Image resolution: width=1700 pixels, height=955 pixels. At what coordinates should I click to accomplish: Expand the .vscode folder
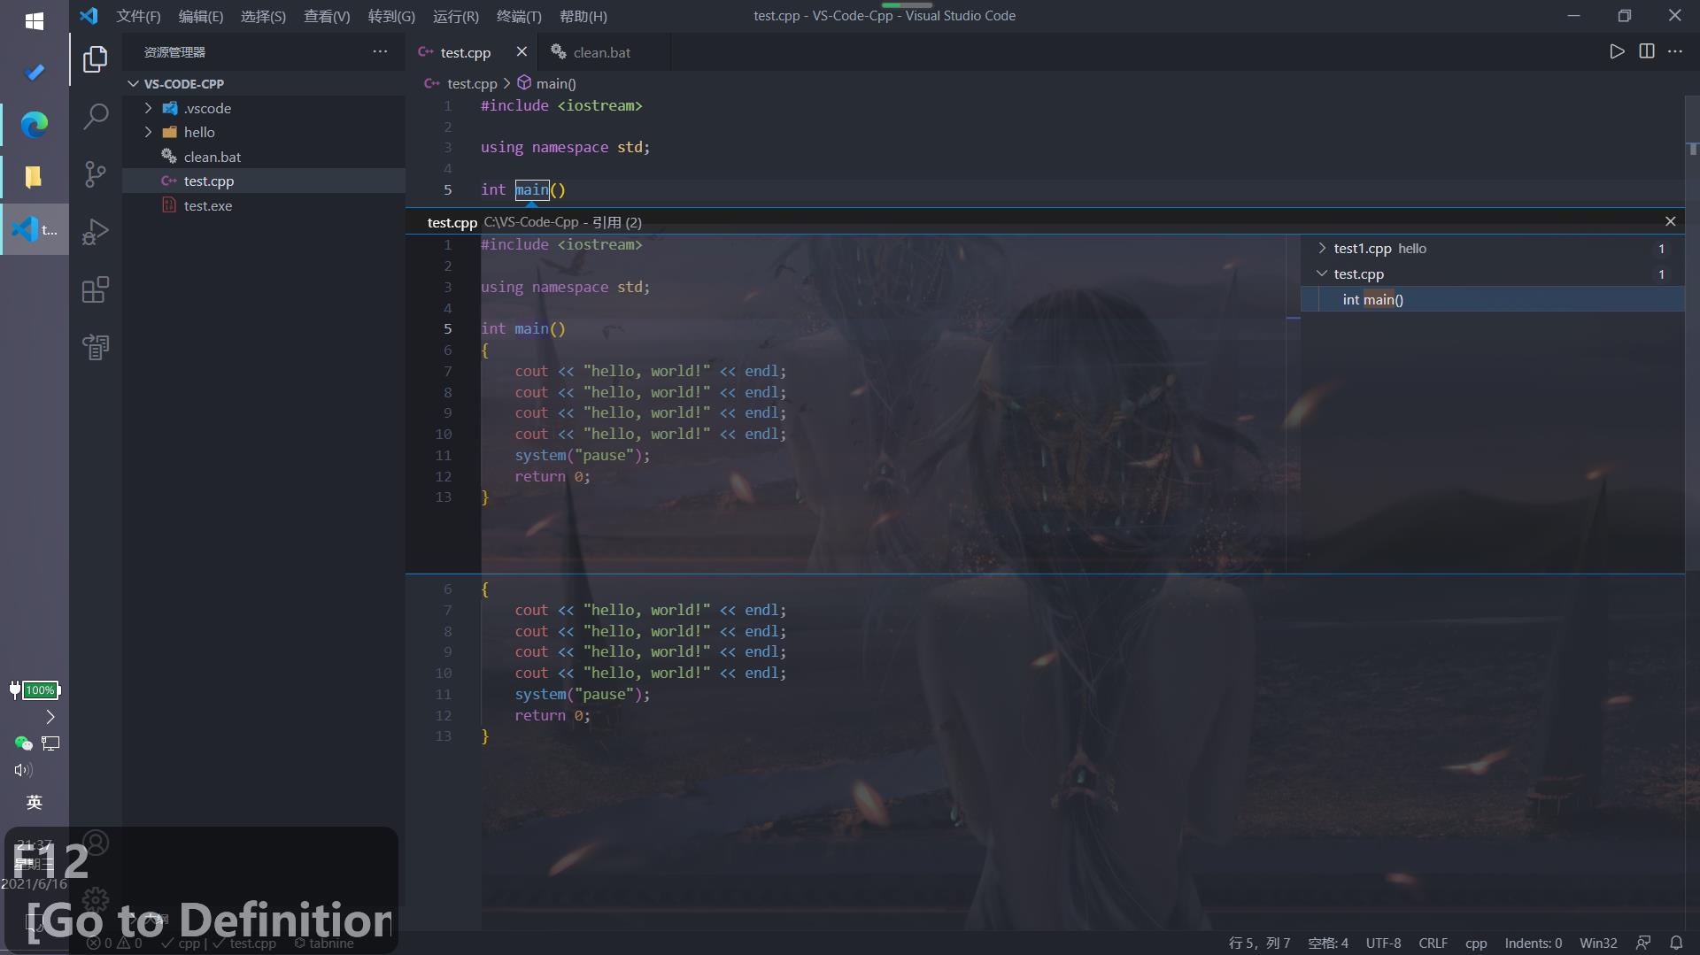[x=148, y=108]
